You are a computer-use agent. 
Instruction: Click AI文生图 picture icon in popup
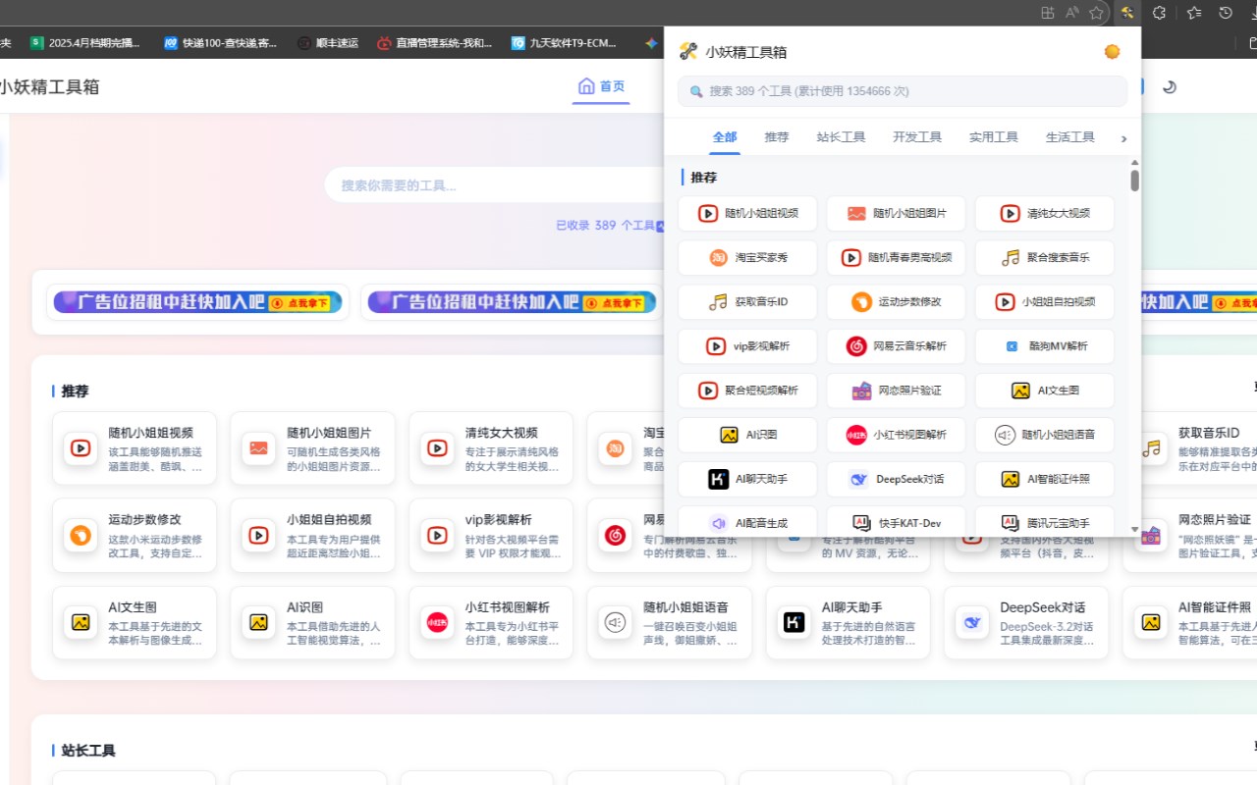click(1020, 391)
